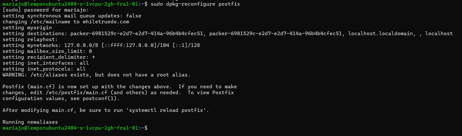Viewport: 462px width, 136px height.
Task: Click 'localhost.localdomain' in the destinations line
Action: [380, 33]
